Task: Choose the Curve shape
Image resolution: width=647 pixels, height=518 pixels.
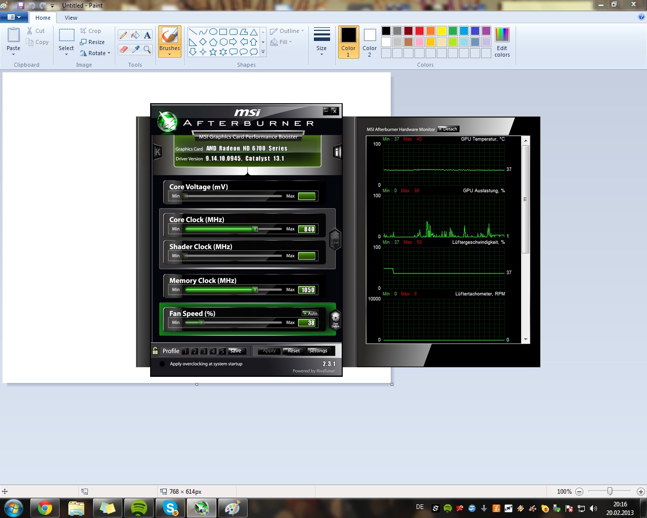Action: [x=203, y=31]
